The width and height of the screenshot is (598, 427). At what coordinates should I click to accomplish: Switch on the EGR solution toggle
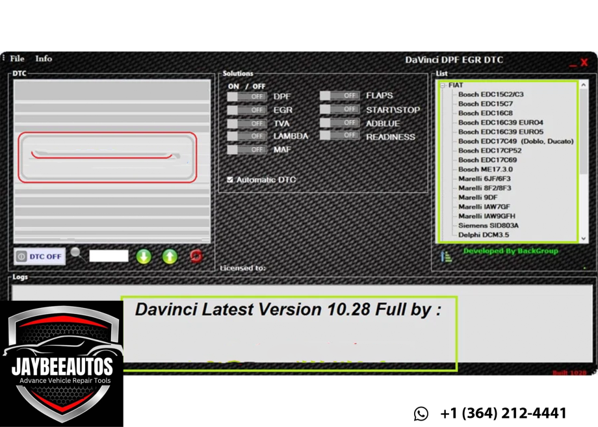[x=247, y=110]
